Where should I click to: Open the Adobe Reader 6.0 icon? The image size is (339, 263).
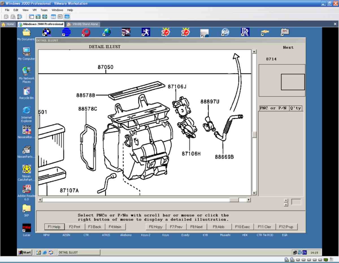[27, 190]
